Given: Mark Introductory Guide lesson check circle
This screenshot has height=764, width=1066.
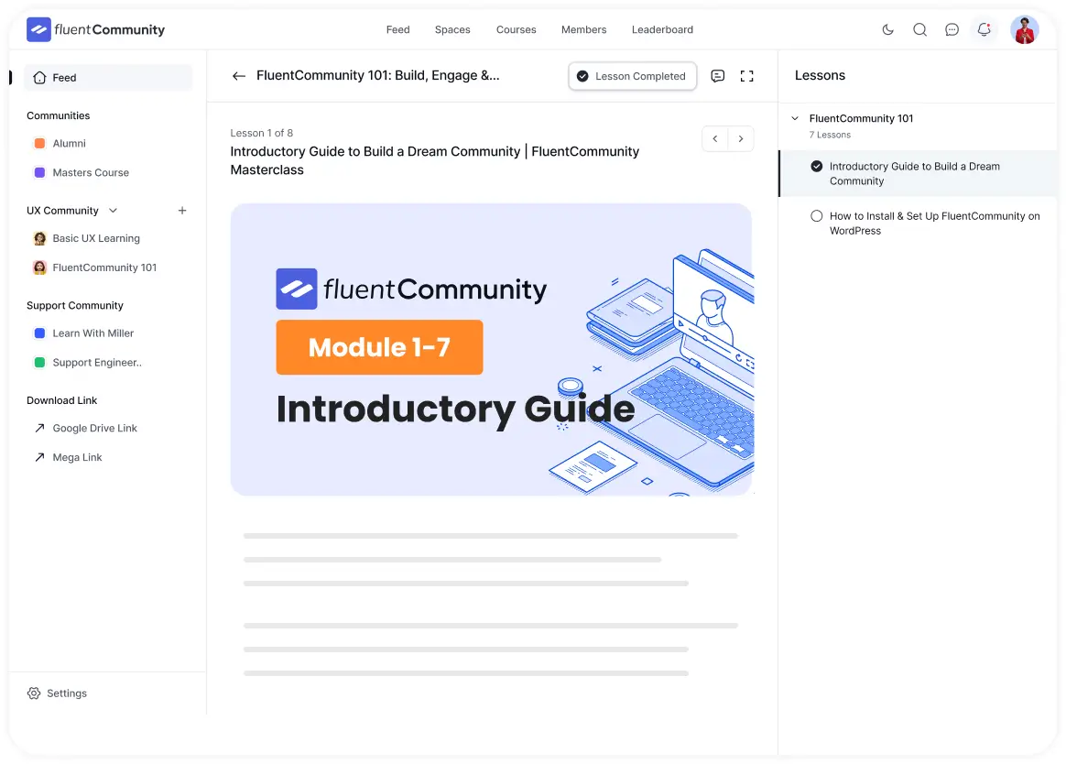Looking at the screenshot, I should click(817, 166).
